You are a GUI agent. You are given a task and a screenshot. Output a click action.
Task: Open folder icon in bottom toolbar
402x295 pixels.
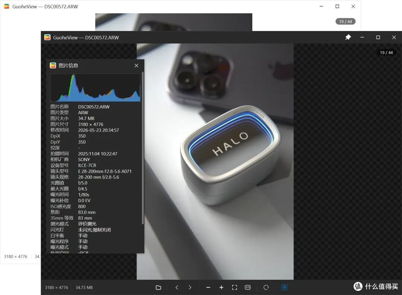pos(159,287)
